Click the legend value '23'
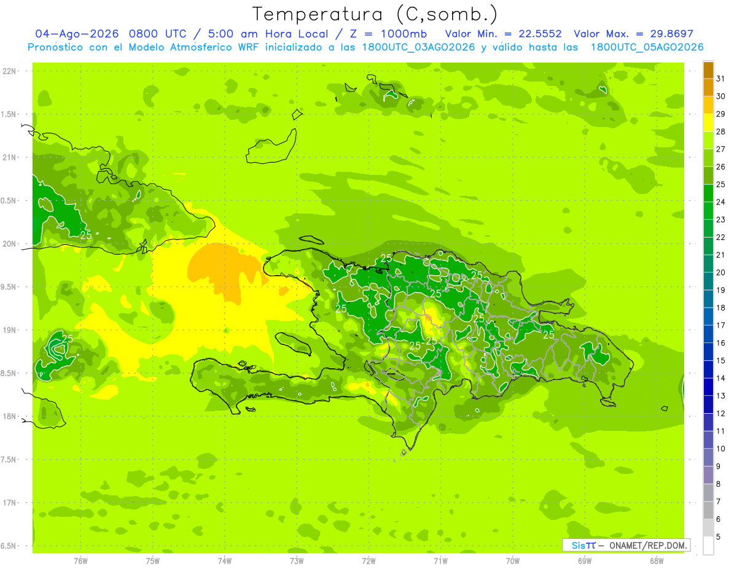Screen dimensions: 737x569 click(x=721, y=220)
